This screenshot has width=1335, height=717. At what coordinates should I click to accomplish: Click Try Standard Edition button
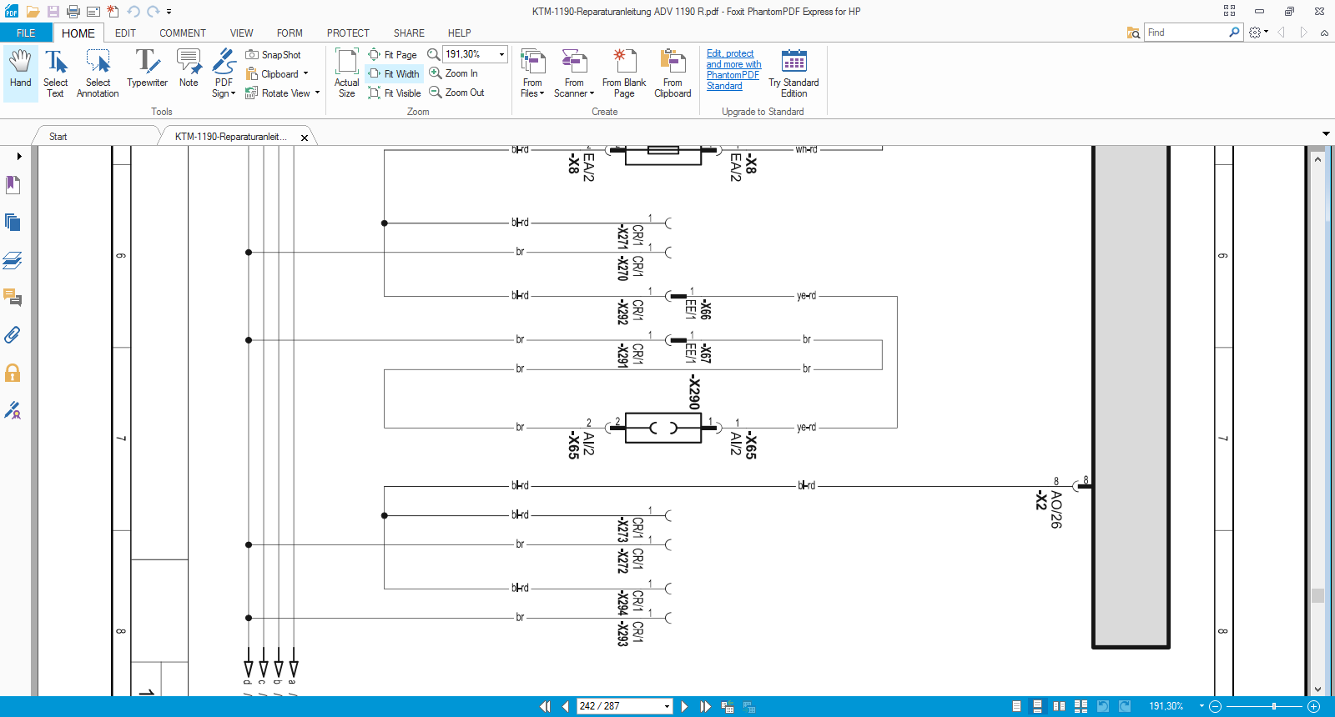[793, 73]
